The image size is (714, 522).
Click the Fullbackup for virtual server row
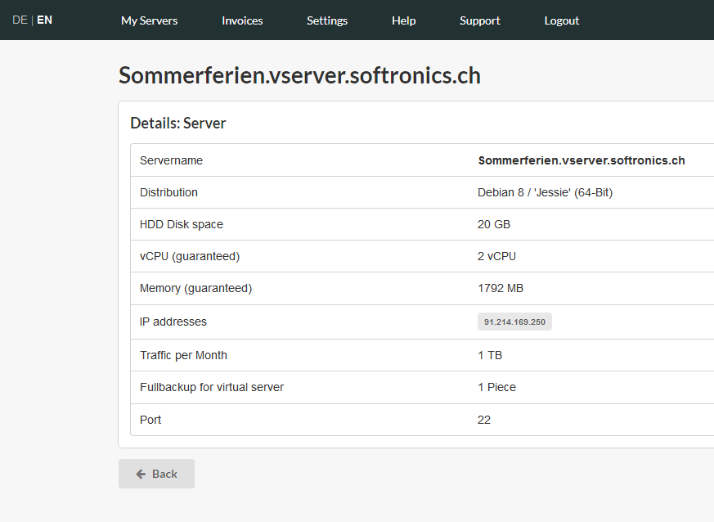422,387
